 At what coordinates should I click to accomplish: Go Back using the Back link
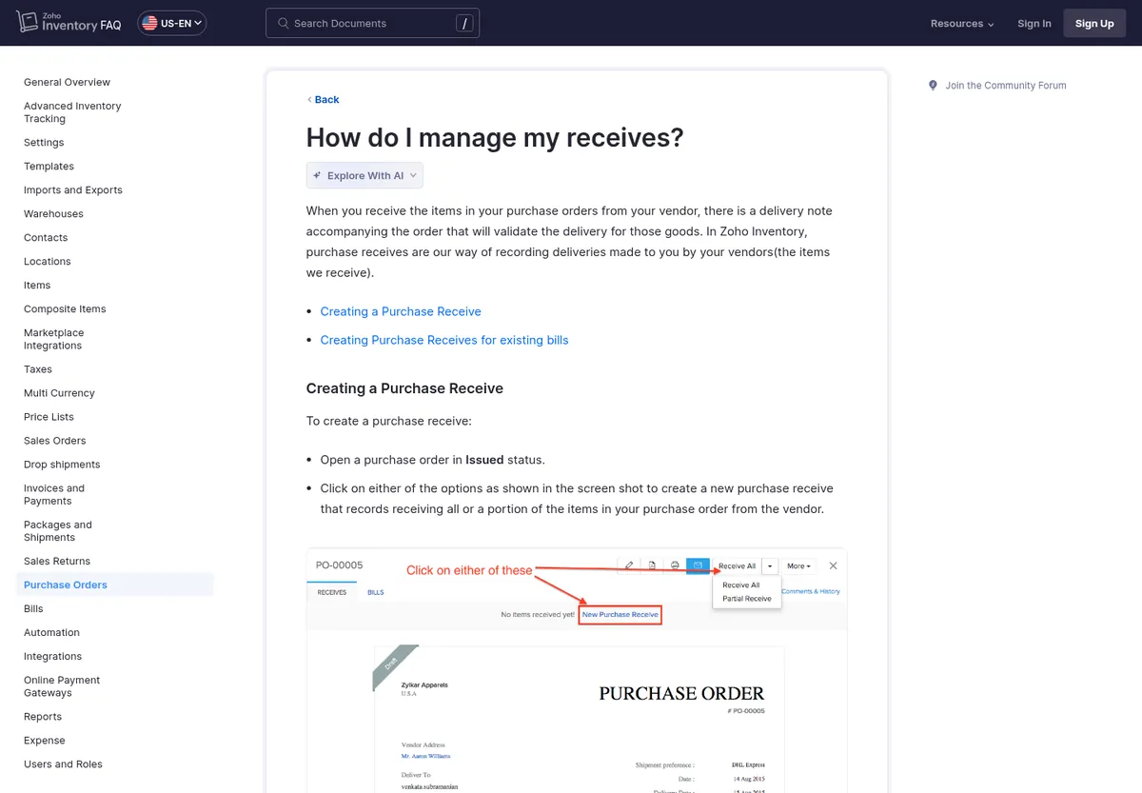pos(323,100)
